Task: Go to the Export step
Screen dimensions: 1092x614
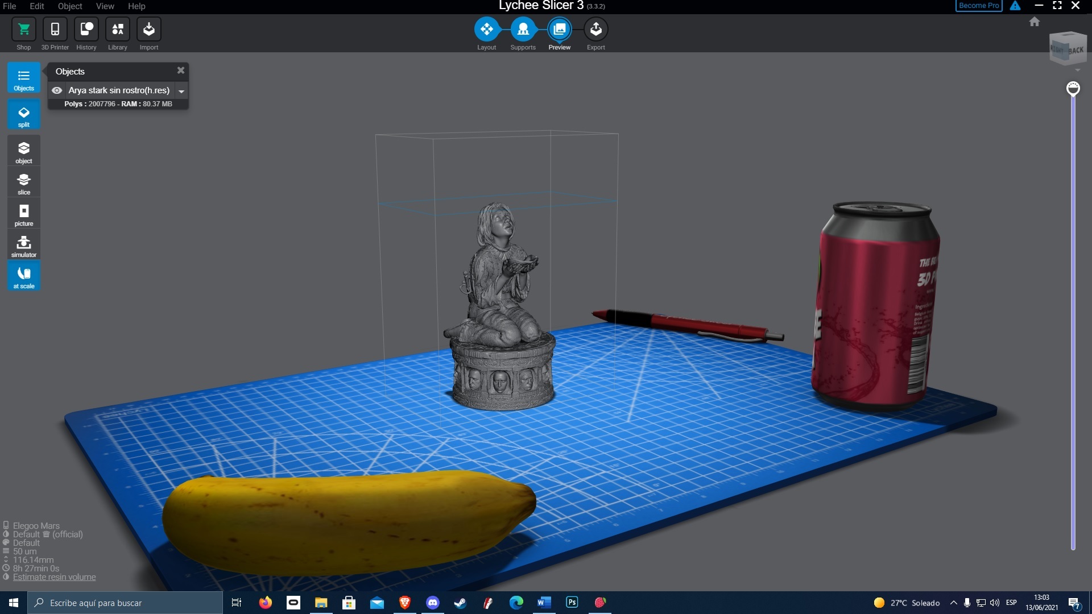Action: [x=596, y=30]
